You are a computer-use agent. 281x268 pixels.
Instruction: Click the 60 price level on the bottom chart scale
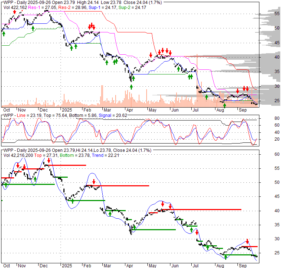pos(277,154)
